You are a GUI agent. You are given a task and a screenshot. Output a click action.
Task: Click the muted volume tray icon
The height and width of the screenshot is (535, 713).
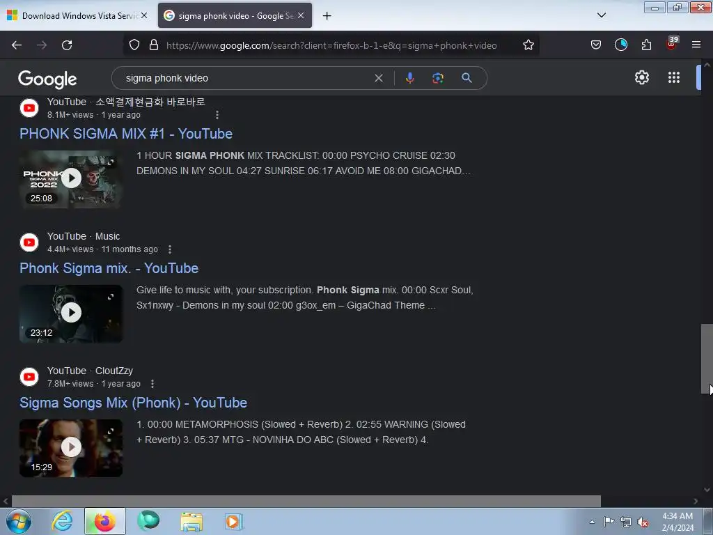click(x=643, y=522)
